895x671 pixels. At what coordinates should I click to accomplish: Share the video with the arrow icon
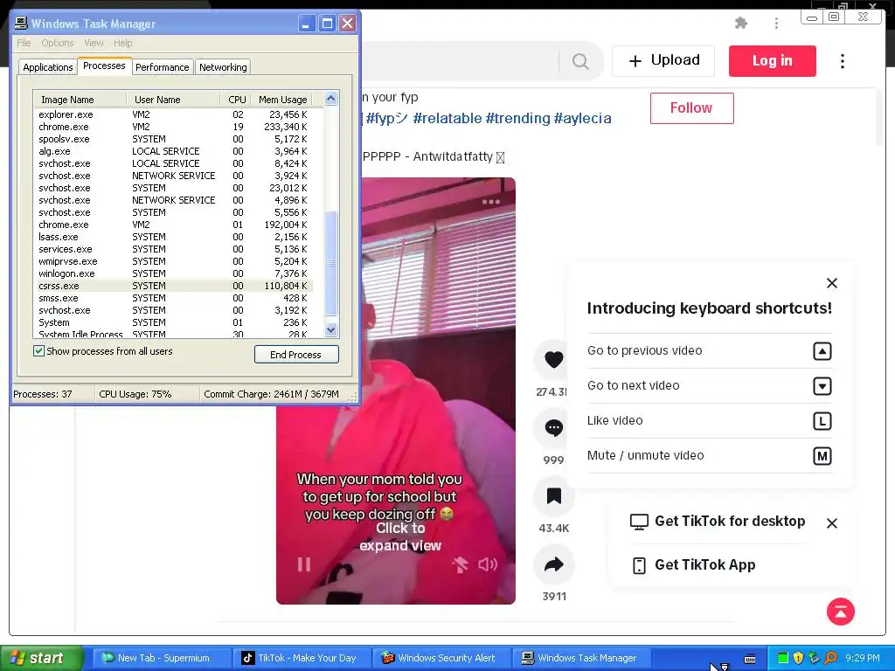[553, 564]
